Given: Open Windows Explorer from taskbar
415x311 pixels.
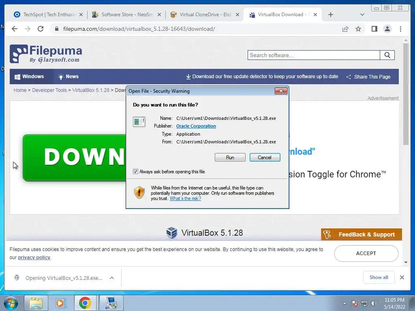Looking at the screenshot, I should 36,303.
